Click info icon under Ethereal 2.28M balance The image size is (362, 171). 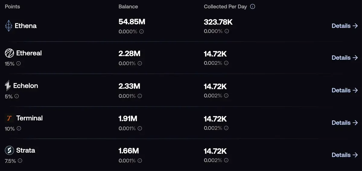click(140, 63)
